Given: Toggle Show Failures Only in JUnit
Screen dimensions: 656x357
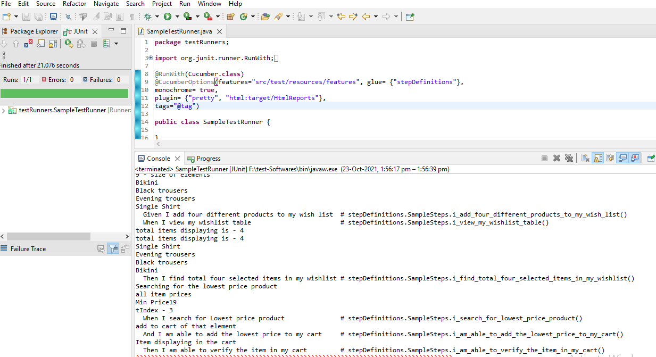Looking at the screenshot, I should pos(29,44).
